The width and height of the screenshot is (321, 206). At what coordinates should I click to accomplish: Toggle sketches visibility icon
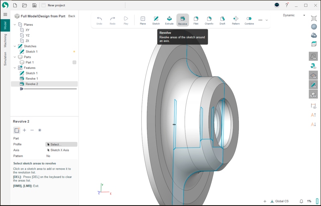click(313, 85)
